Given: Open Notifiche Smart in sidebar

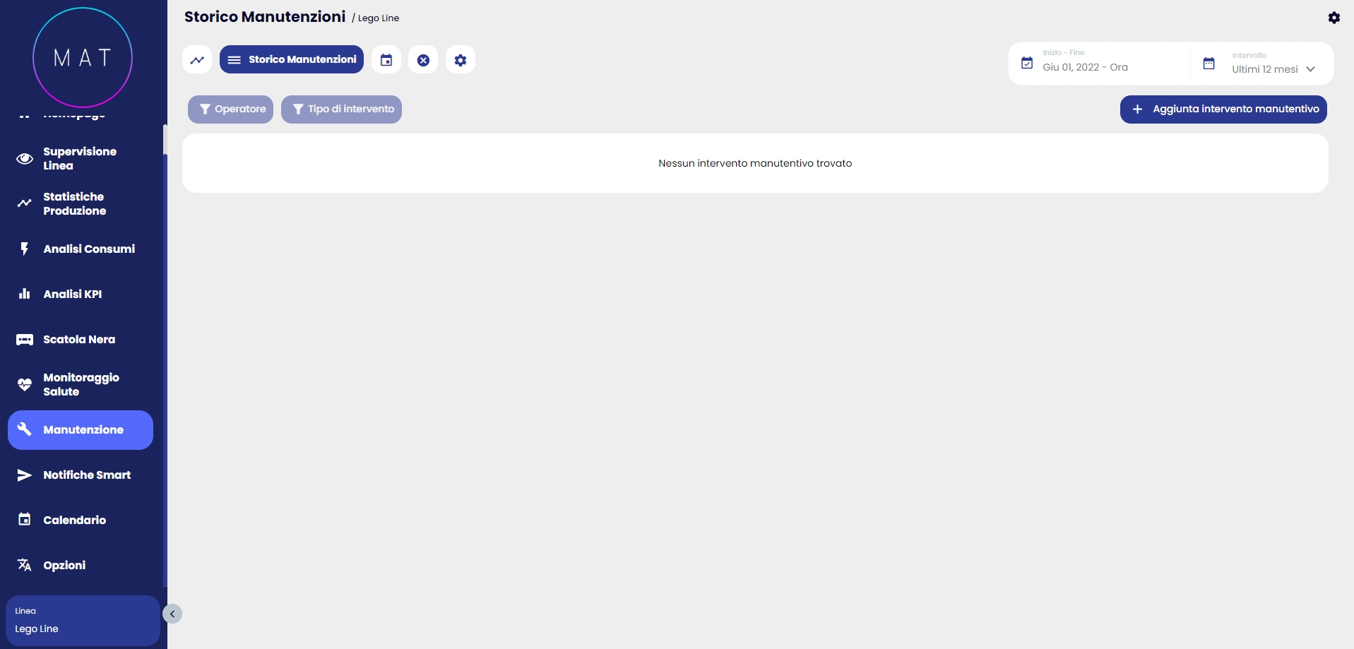Looking at the screenshot, I should [x=87, y=475].
